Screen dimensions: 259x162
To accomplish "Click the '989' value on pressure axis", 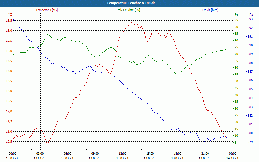I will tap(250, 54).
